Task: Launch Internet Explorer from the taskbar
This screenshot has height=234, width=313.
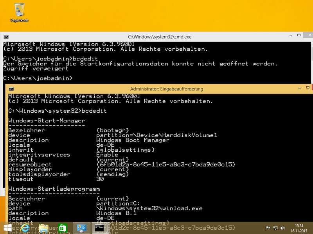Action: pyautogui.click(x=25, y=228)
